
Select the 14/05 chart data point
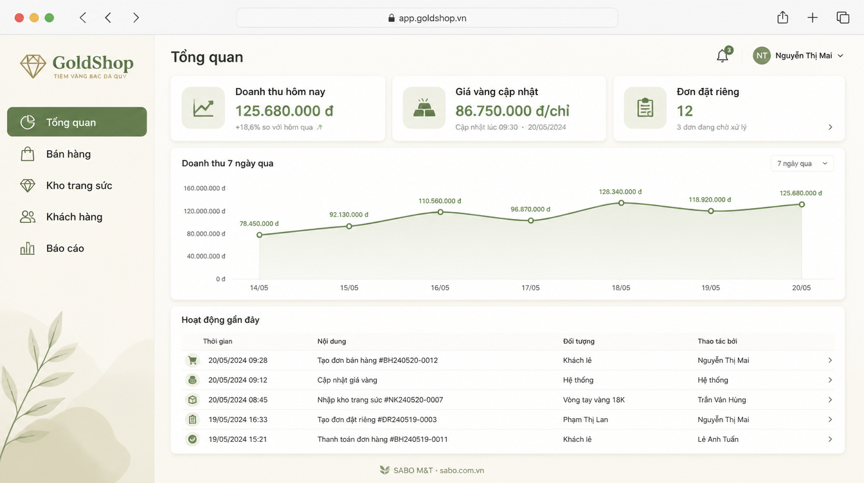pos(259,235)
